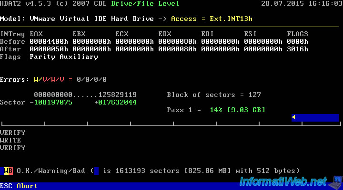Click the ESC Abort option
This screenshot has height=190, width=343.
point(19,186)
